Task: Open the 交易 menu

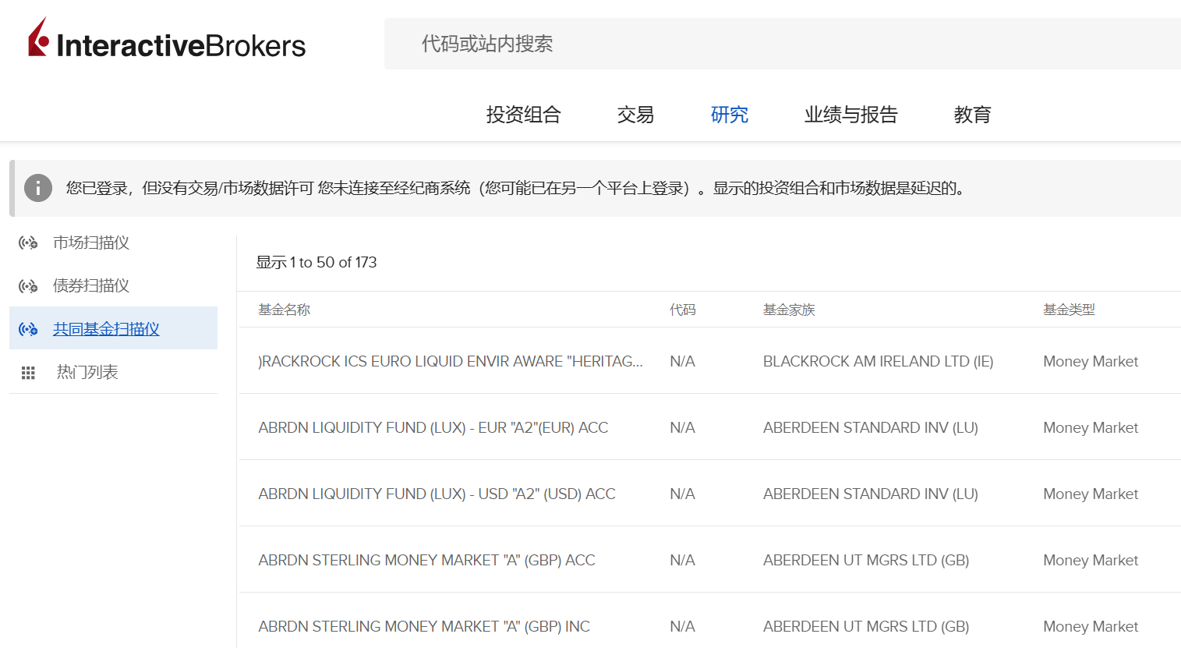Action: point(635,115)
